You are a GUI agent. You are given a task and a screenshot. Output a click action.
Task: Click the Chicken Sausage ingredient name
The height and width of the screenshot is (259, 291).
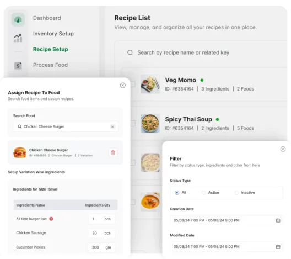[31, 233]
